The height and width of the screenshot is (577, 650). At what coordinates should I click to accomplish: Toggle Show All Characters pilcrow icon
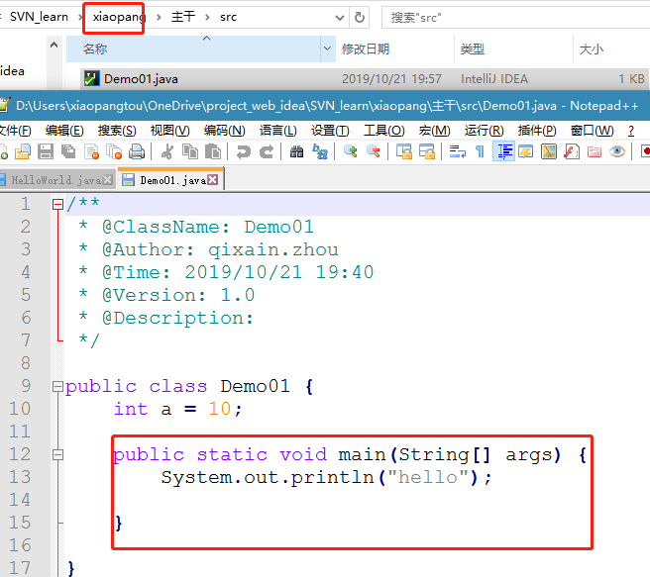point(480,151)
